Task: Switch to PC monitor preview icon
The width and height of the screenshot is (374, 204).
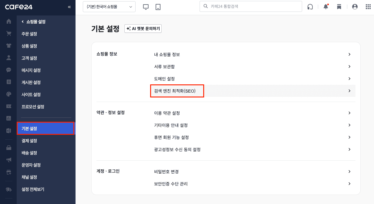Action: [x=146, y=7]
